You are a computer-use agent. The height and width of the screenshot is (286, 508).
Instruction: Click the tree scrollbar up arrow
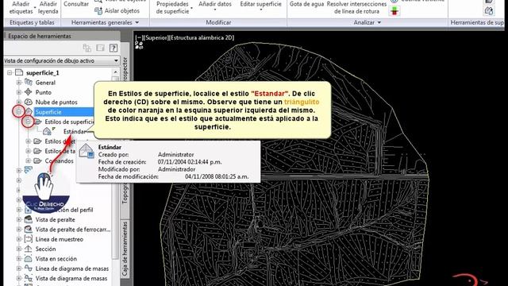[115, 71]
